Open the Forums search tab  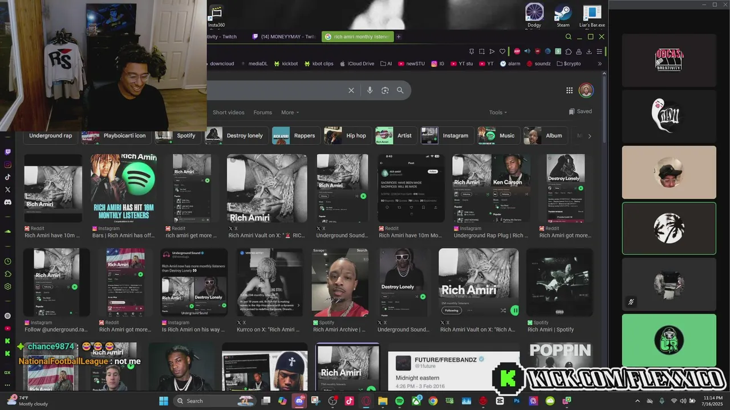(x=263, y=112)
